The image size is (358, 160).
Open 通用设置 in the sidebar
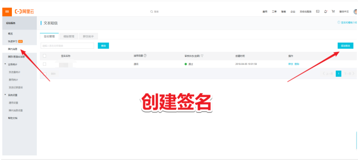[13, 103]
